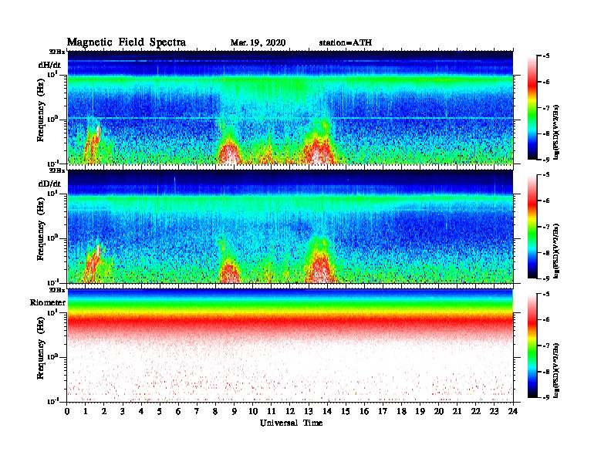Viewport: 611px width, 472px height.
Task: Click the hour "12" tick label
Action: point(290,412)
